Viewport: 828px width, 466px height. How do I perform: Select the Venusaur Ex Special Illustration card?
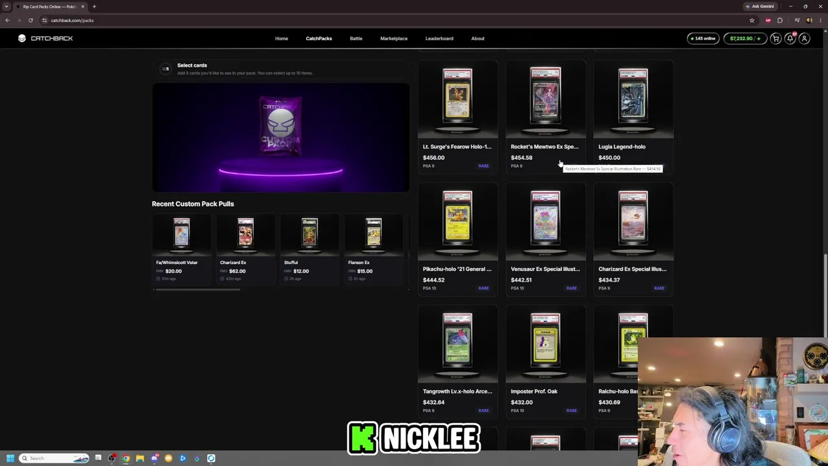[545, 239]
